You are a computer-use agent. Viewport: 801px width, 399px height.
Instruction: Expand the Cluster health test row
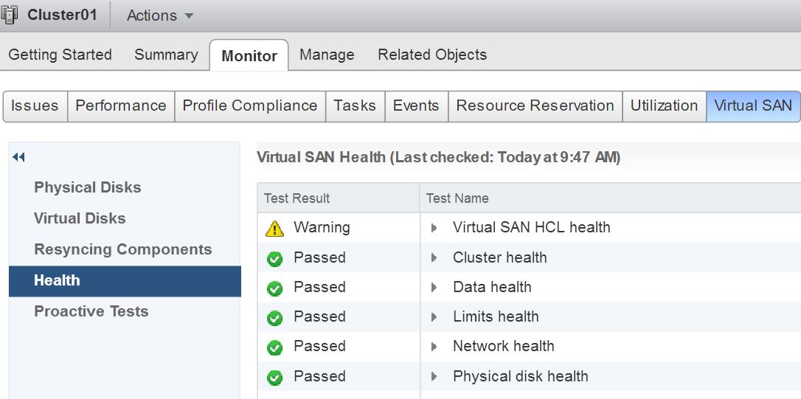tap(434, 257)
